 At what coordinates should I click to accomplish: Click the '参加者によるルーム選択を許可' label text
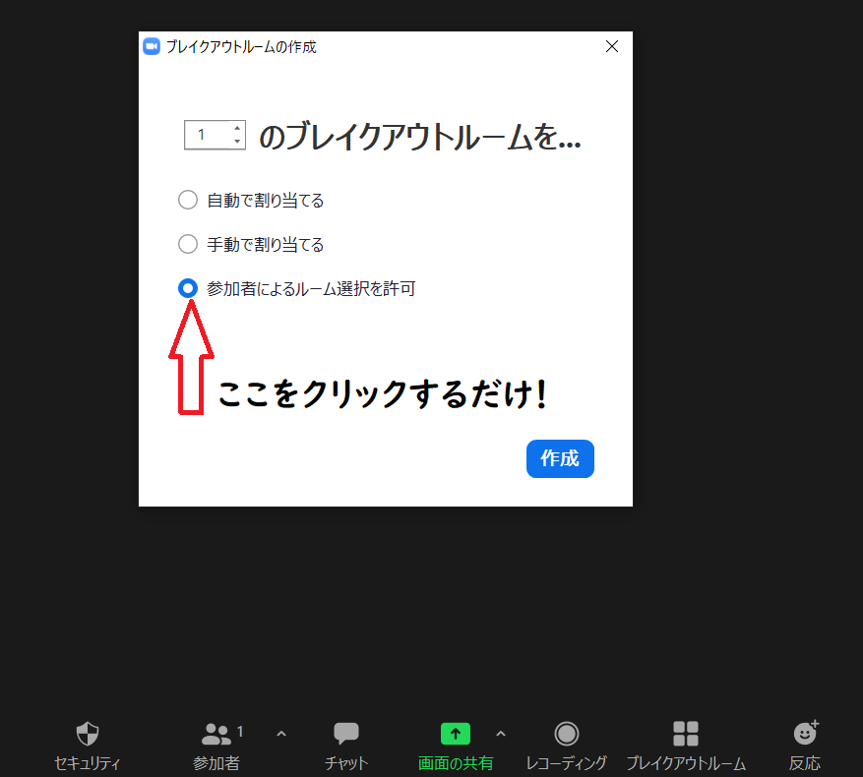click(x=311, y=288)
